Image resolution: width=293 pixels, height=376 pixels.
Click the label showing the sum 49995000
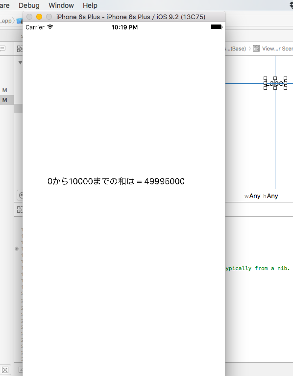click(116, 181)
